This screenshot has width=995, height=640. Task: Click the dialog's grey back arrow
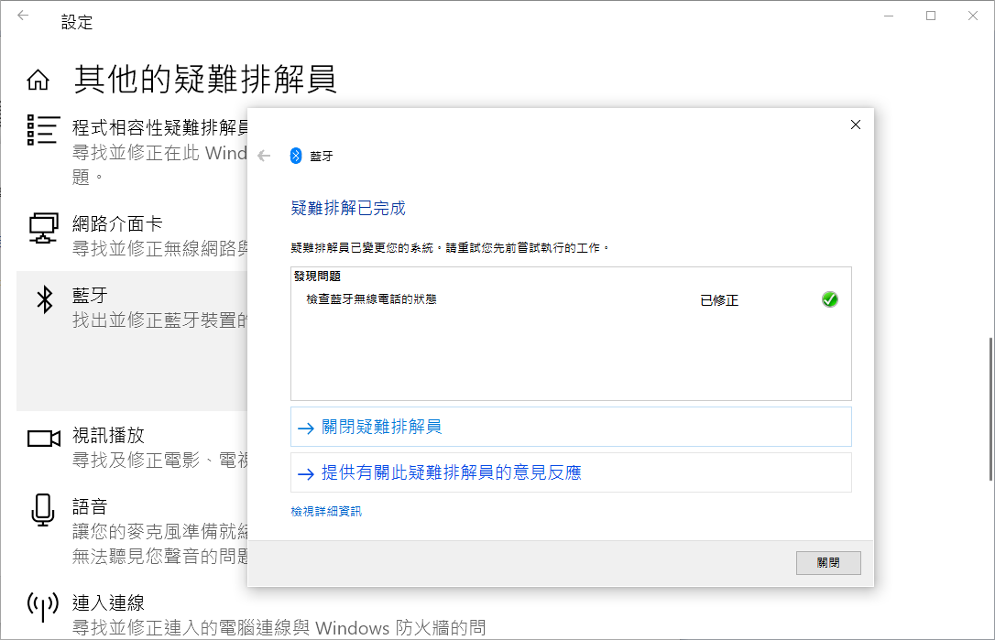[265, 156]
